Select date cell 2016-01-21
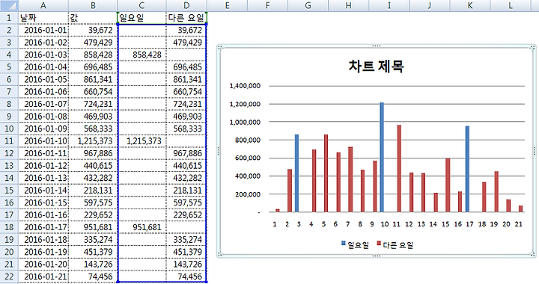The height and width of the screenshot is (284, 539). 43,277
